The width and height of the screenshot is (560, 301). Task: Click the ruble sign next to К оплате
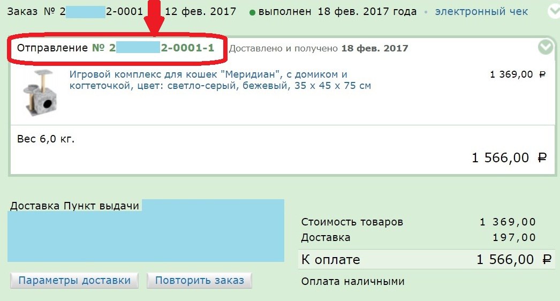pyautogui.click(x=547, y=260)
